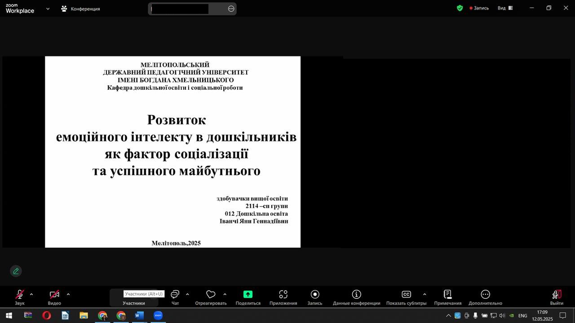Screen dimensions: 575x323
Task: Open the three-dot menu in search bar
Action: click(x=231, y=9)
